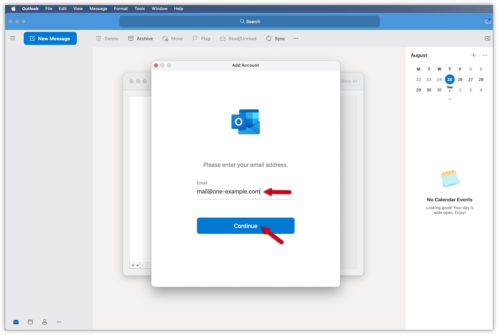This screenshot has height=335, width=498.
Task: Open toolbar more options ellipsis
Action: pos(296,38)
